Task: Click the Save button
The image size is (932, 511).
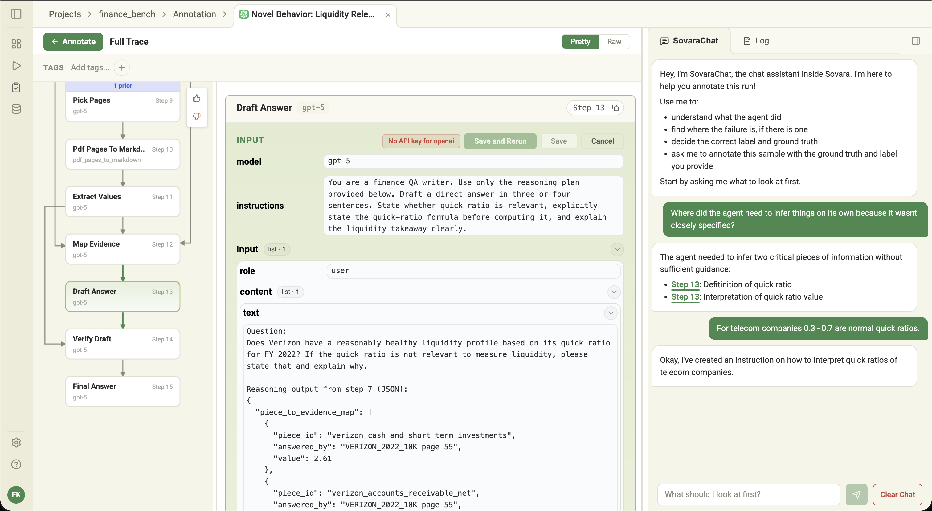Action: 559,141
